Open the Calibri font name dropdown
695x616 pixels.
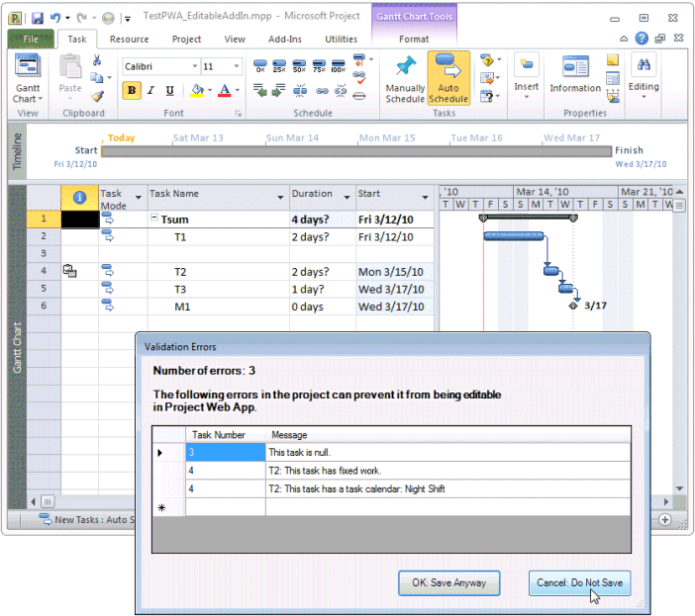[195, 66]
